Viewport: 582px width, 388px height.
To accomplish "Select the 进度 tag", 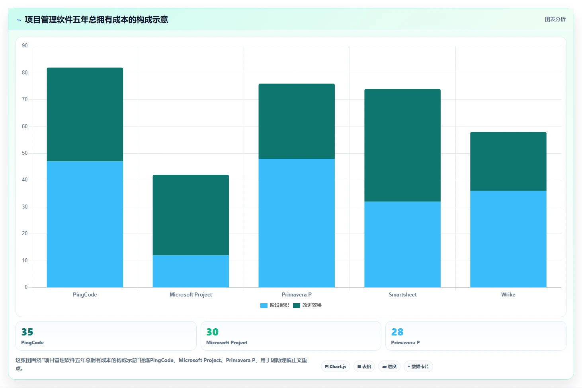I will click(389, 367).
